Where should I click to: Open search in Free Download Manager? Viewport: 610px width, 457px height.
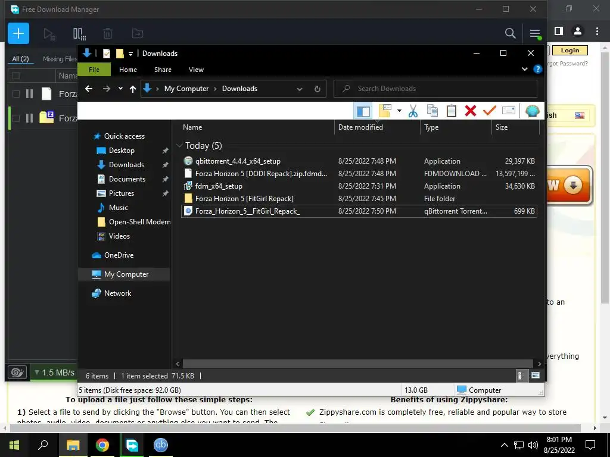point(510,33)
